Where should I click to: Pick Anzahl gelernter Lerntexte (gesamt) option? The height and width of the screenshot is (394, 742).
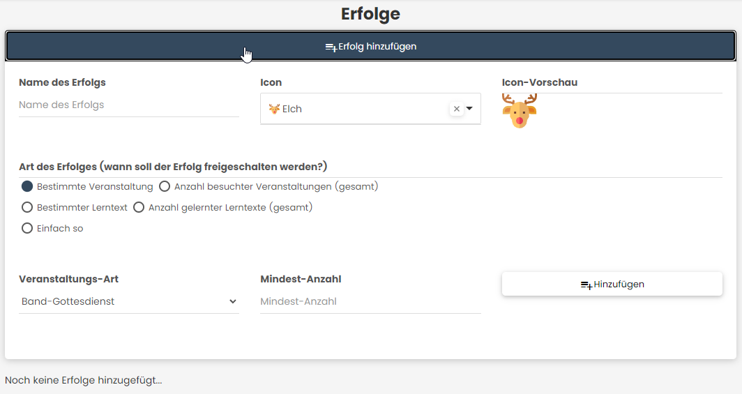coord(139,207)
